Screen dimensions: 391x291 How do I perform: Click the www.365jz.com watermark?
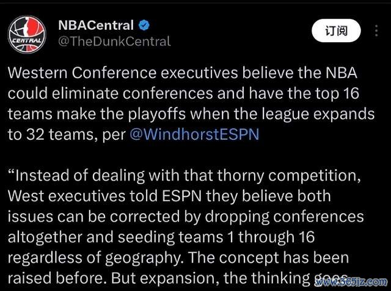pyautogui.click(x=352, y=282)
